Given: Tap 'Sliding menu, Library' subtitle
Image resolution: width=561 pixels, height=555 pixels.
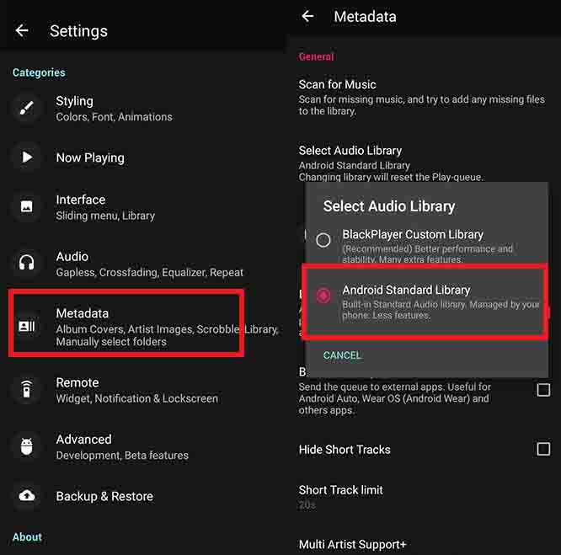Looking at the screenshot, I should [105, 216].
